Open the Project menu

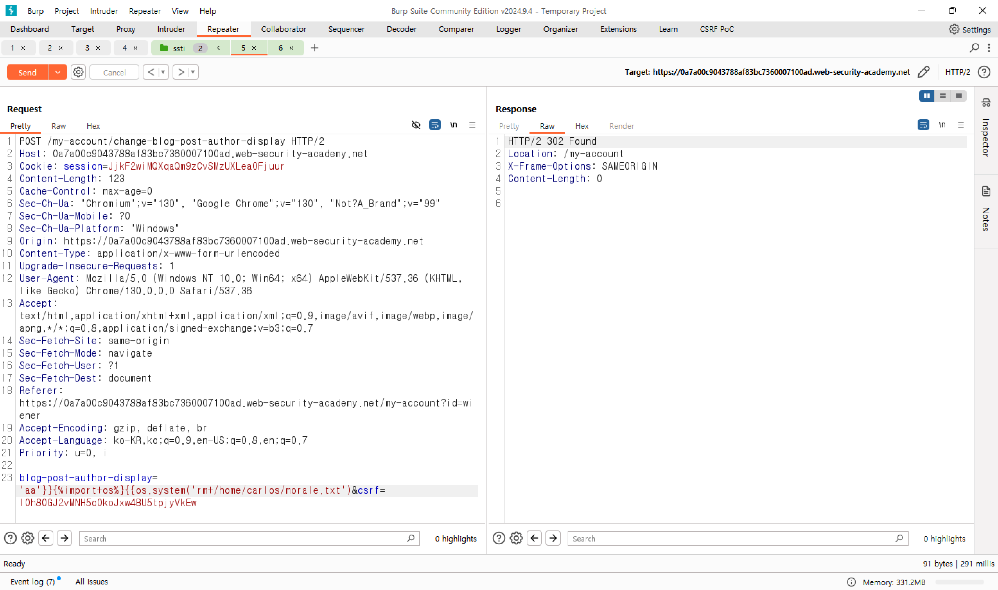(67, 11)
